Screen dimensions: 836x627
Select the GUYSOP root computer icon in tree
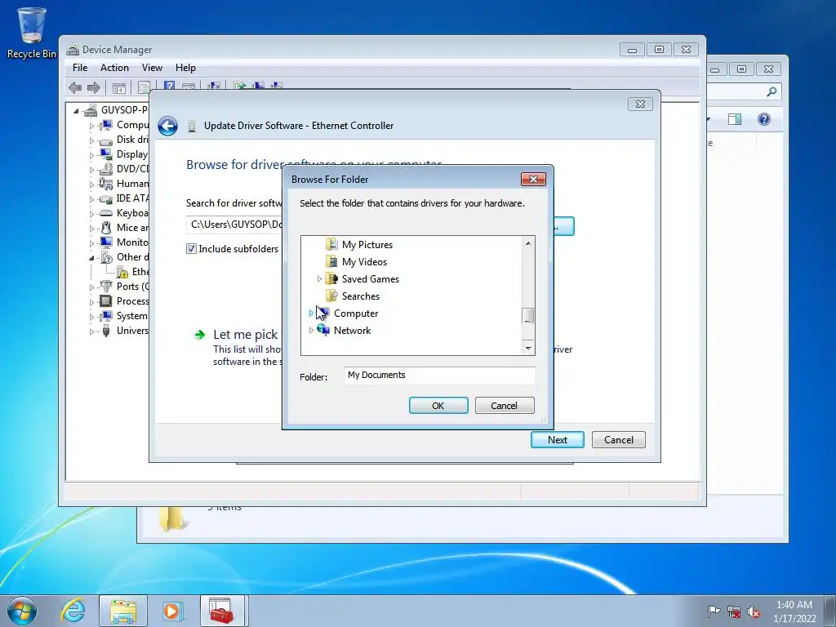click(x=91, y=110)
